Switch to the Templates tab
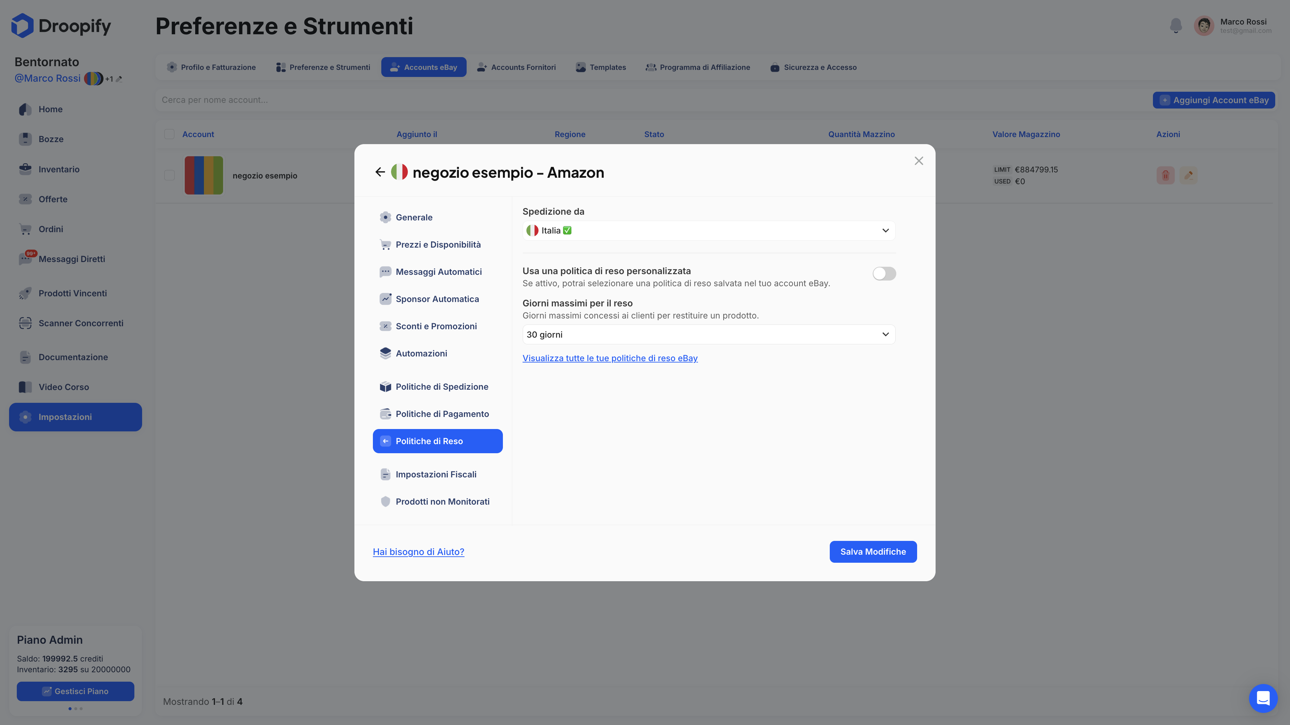This screenshot has width=1290, height=725. coord(600,67)
